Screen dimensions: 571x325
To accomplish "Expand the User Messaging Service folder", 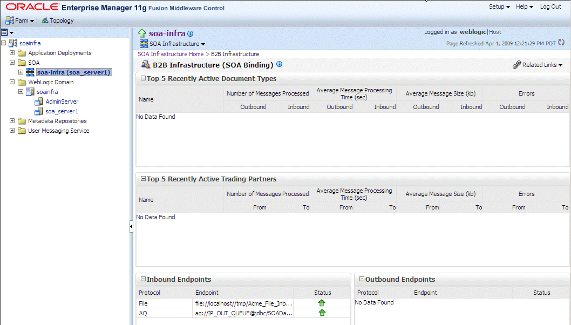I will [x=12, y=131].
